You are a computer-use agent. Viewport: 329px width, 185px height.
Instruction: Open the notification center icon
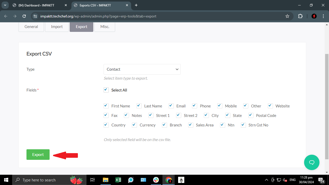(321, 180)
